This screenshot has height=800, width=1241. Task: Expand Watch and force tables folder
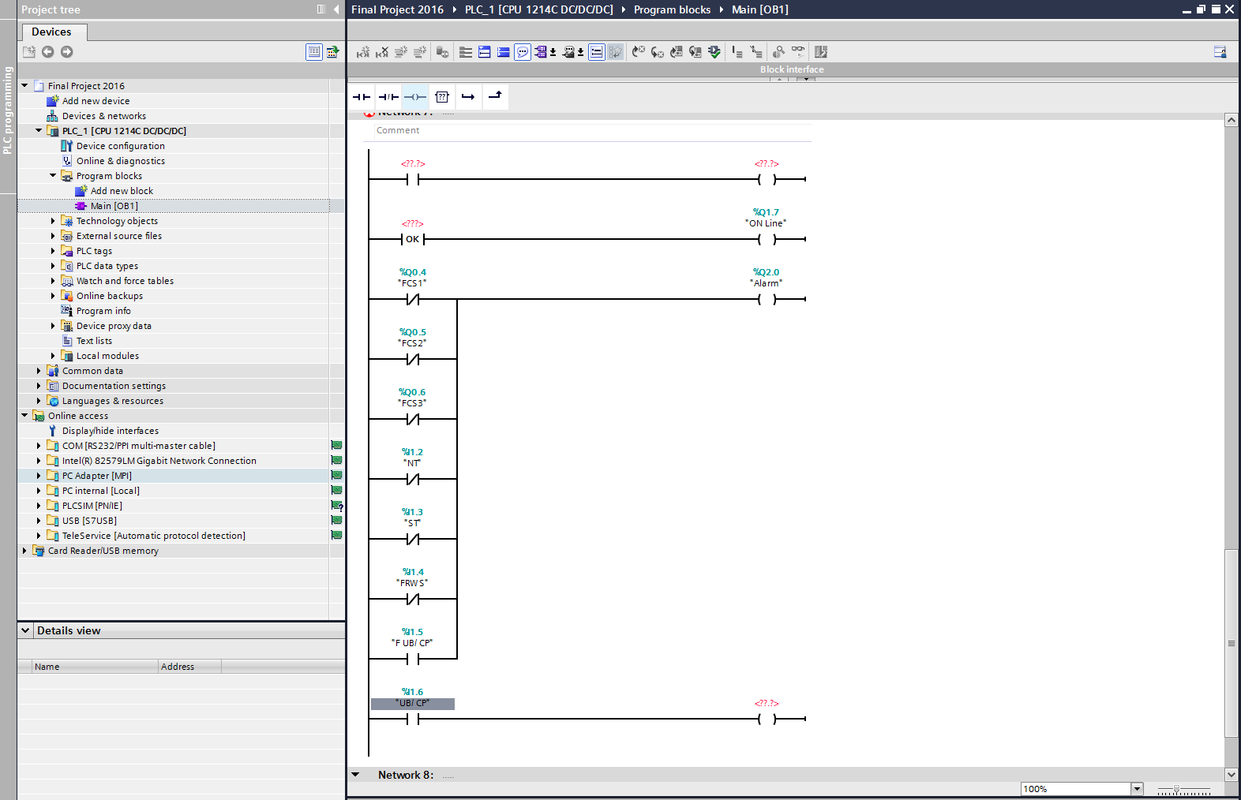tap(53, 281)
